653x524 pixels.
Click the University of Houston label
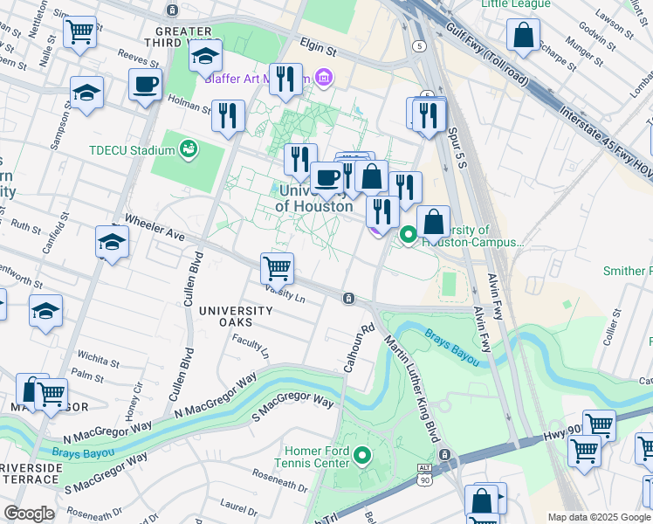[x=314, y=199]
